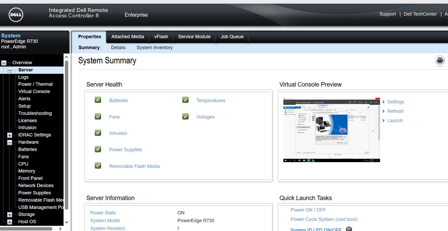Click the arrow beside Launch link
The image size is (448, 231).
coord(383,121)
